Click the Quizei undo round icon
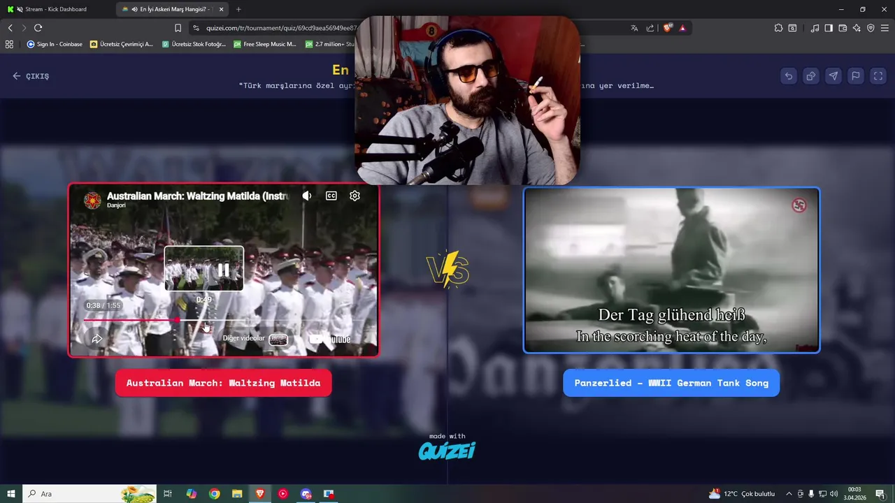 (789, 76)
